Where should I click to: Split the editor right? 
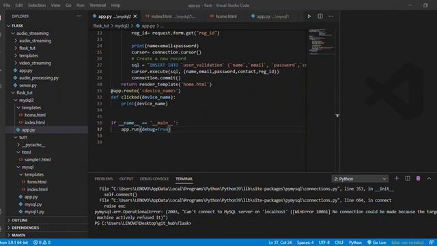click(x=320, y=16)
